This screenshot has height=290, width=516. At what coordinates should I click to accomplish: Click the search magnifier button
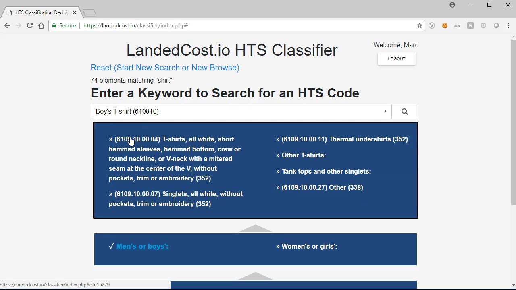tap(405, 112)
